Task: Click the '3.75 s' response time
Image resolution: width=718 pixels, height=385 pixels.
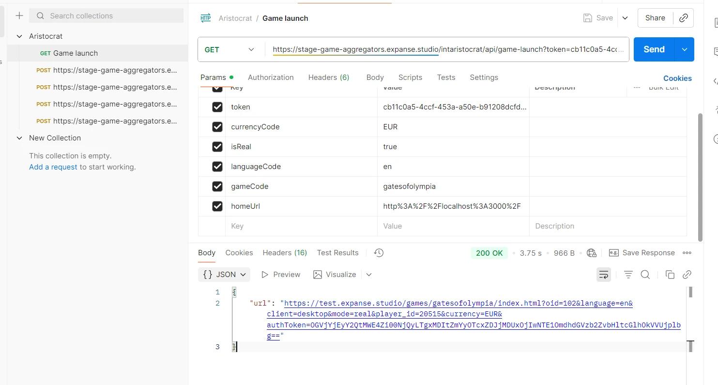Action: pyautogui.click(x=531, y=253)
